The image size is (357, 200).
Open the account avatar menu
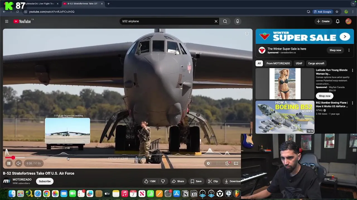click(x=348, y=21)
